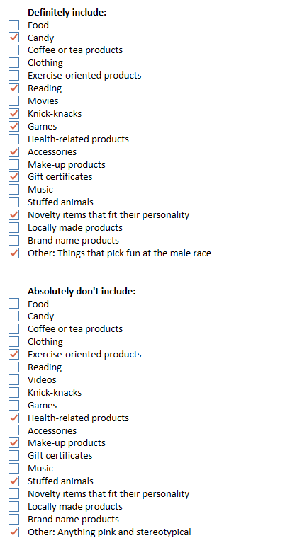Uncheck Health-related products under Absolutely don't include
This screenshot has height=555, width=307.
[14, 418]
